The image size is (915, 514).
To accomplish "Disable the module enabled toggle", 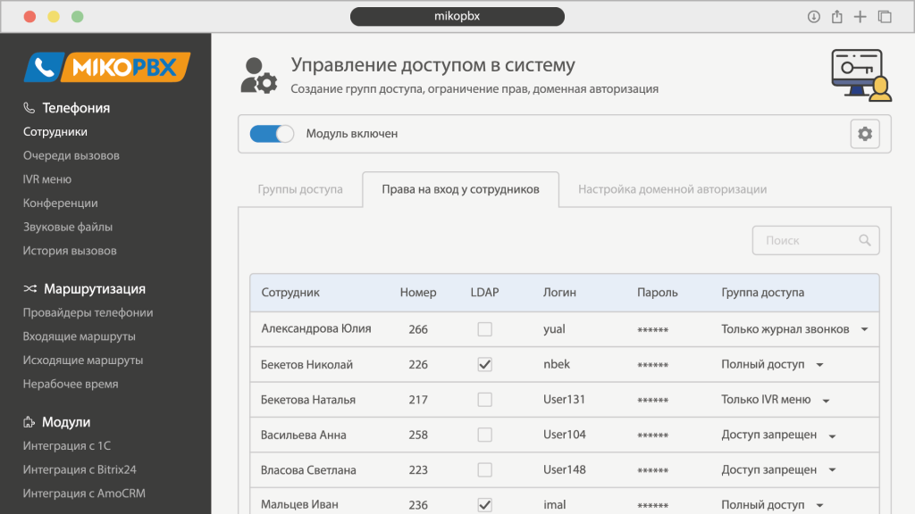I will [x=272, y=134].
